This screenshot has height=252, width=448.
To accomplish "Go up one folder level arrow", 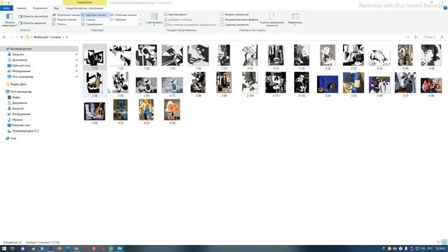I will (x=22, y=37).
